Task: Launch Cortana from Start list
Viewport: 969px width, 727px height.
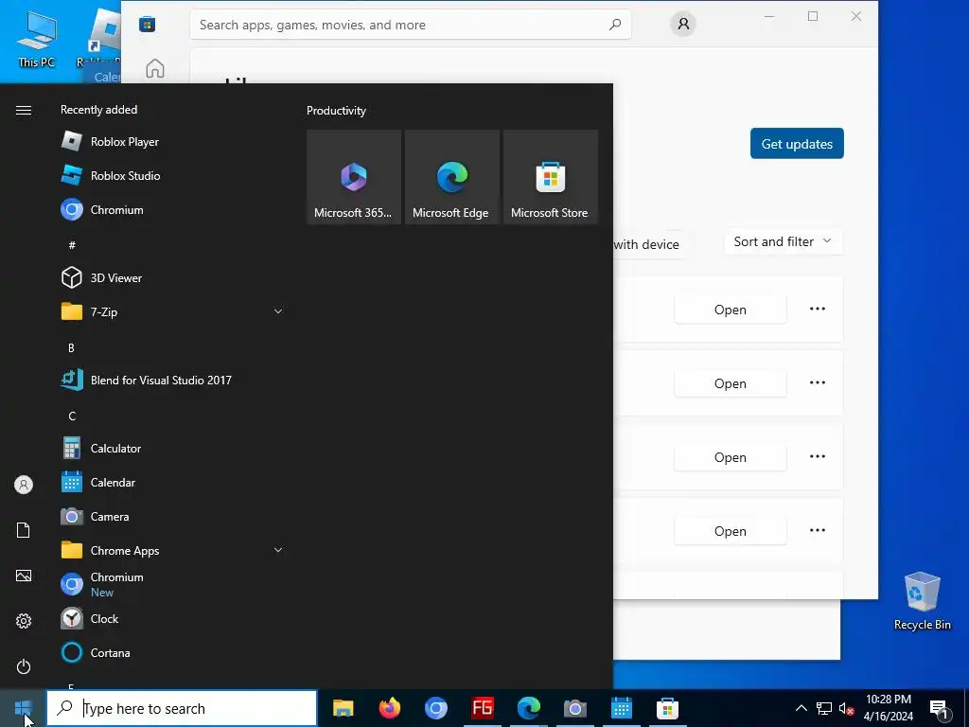Action: 173,652
